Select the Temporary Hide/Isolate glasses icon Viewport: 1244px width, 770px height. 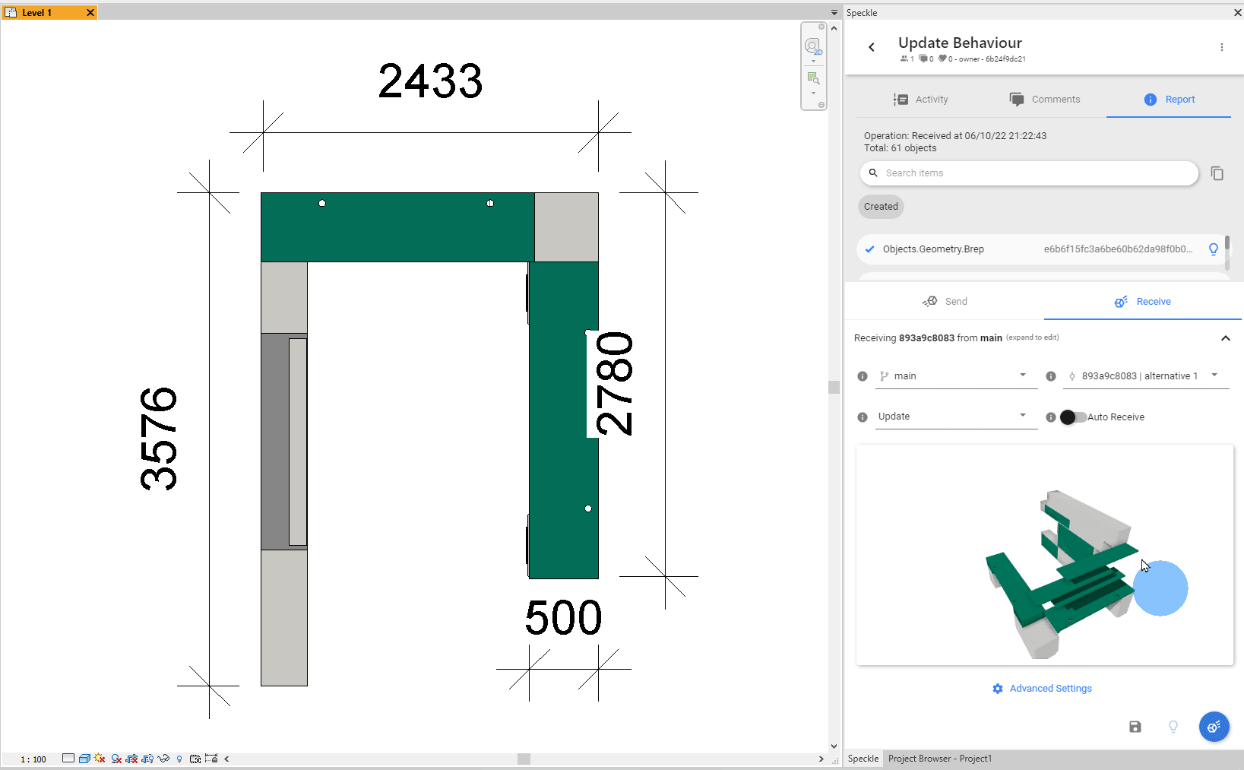click(163, 759)
